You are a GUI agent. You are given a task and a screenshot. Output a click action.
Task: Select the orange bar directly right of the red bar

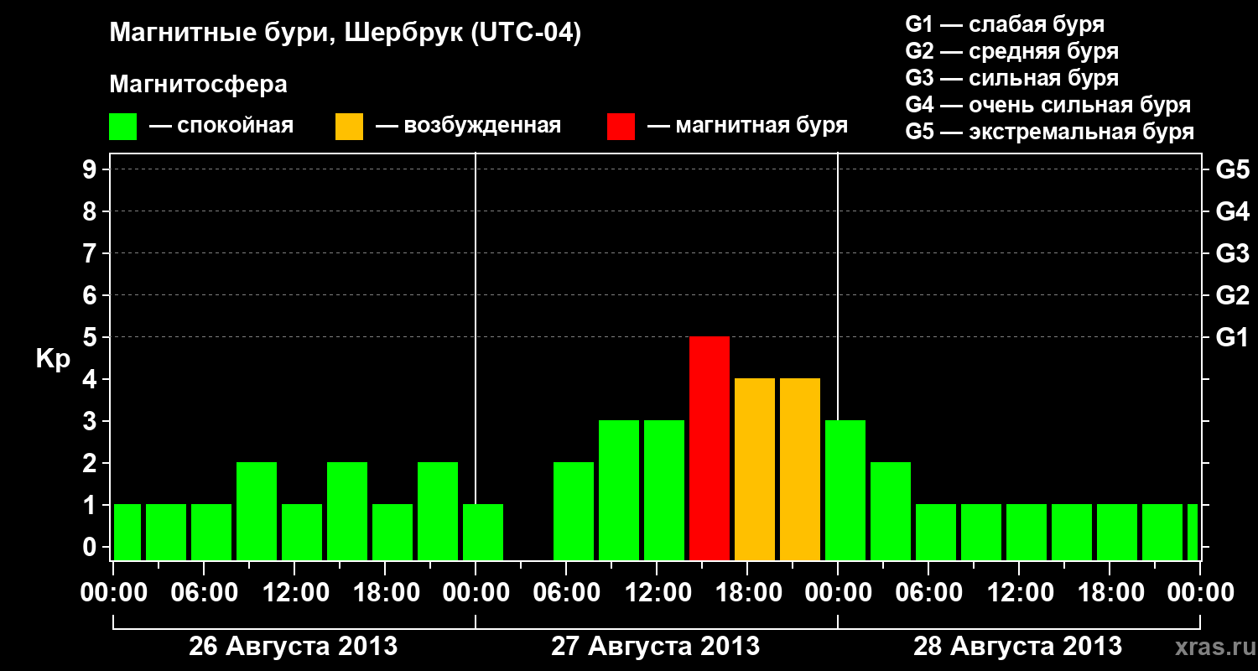pos(755,470)
